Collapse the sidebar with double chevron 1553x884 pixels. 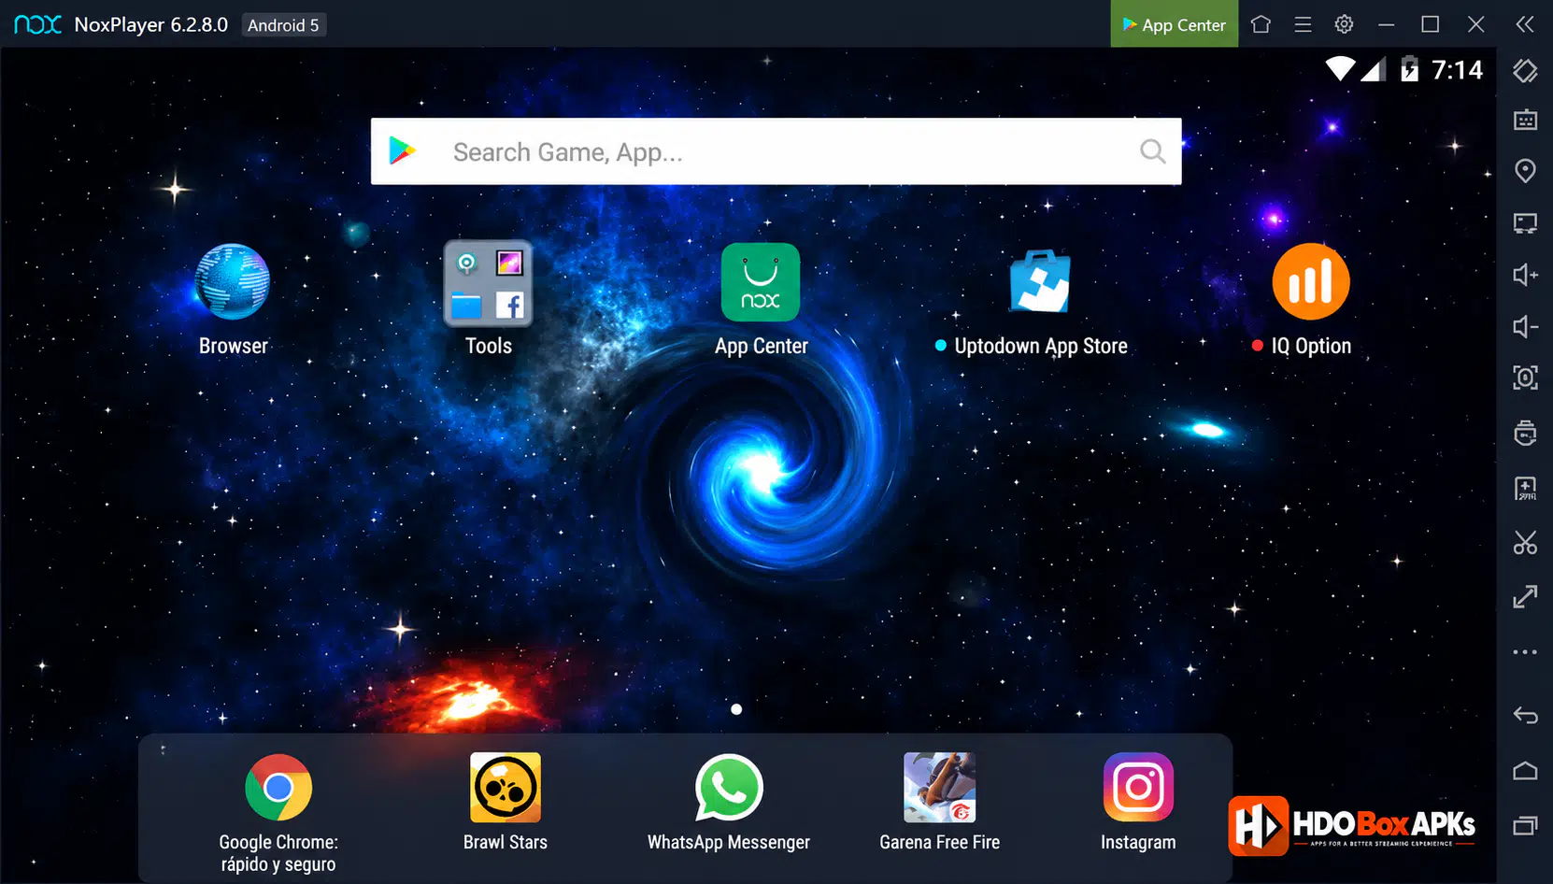(1525, 24)
